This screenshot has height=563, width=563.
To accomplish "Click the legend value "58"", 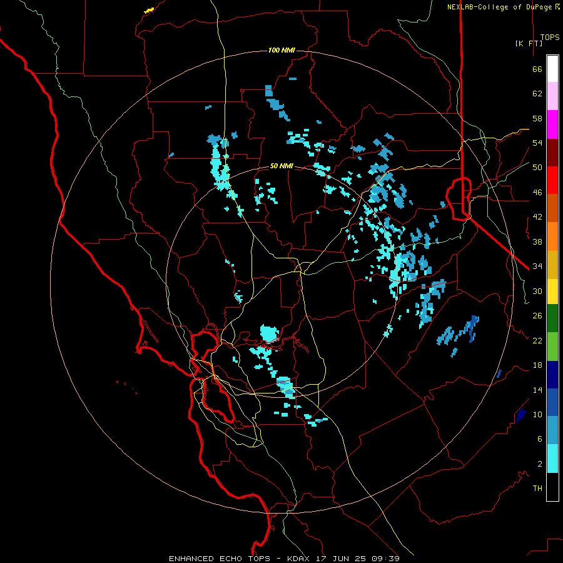I will point(537,118).
